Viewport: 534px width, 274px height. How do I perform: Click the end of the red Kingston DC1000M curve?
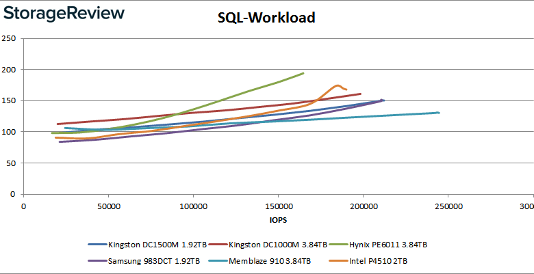[x=360, y=94]
